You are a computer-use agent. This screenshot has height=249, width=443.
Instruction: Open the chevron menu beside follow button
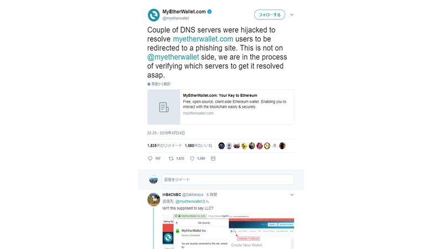[292, 15]
